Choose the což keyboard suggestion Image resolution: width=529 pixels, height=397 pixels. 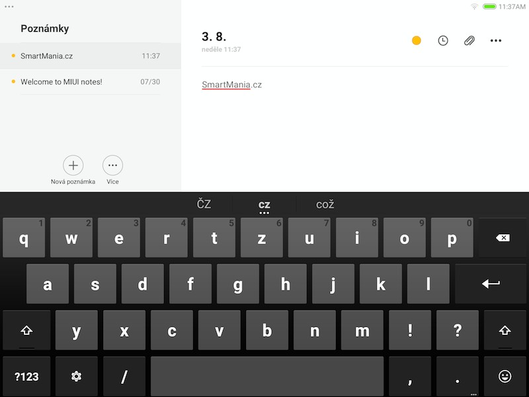[x=325, y=204]
